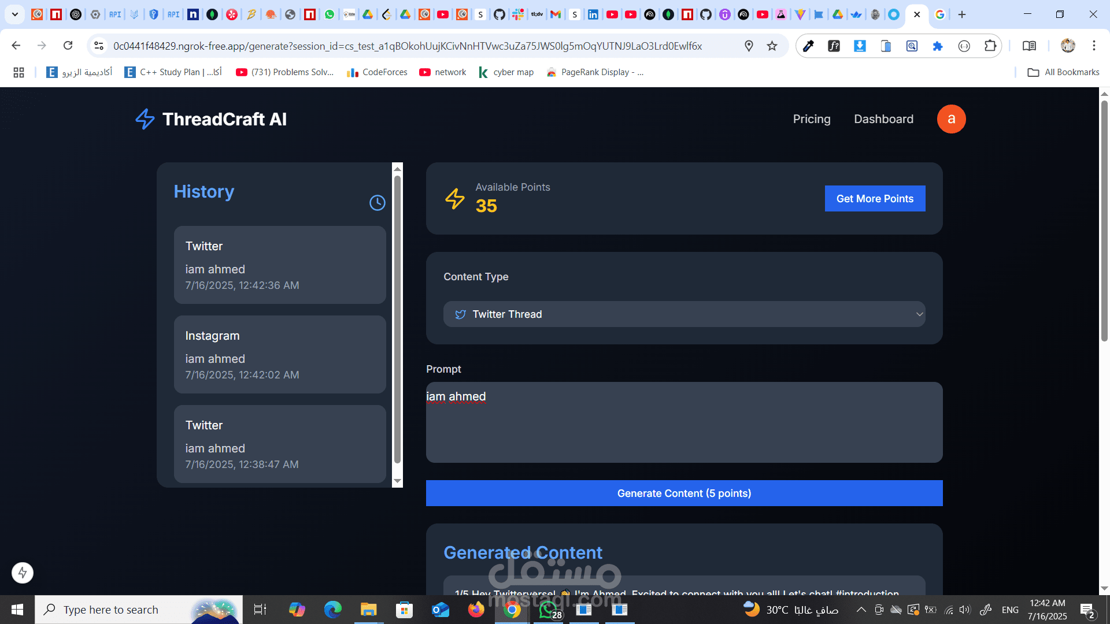Click the Available Points value 35
This screenshot has width=1110, height=624.
486,206
